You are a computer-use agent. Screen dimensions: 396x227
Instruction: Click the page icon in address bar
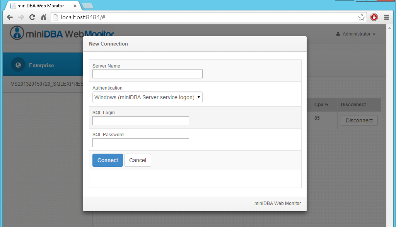point(56,17)
